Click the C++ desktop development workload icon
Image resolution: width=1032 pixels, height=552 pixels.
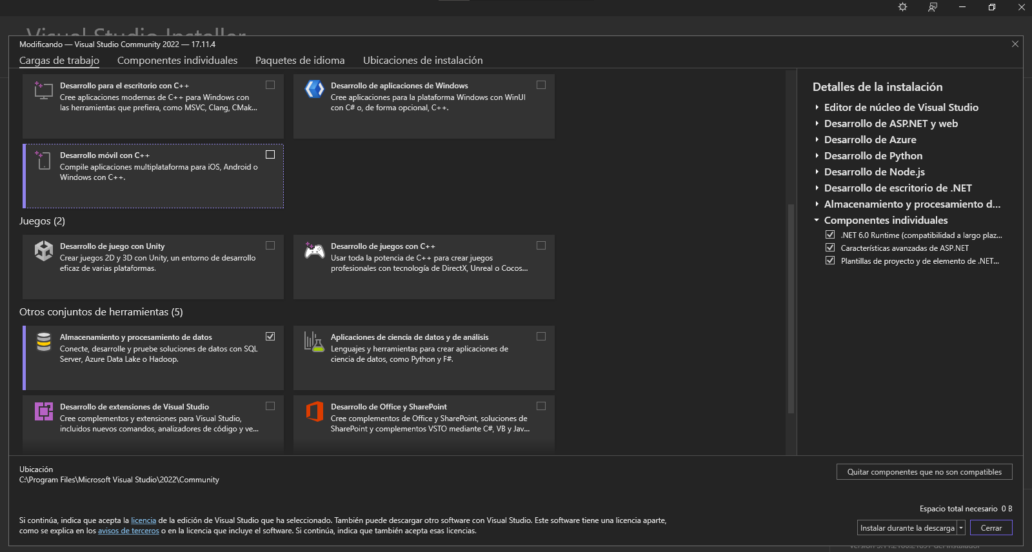43,90
